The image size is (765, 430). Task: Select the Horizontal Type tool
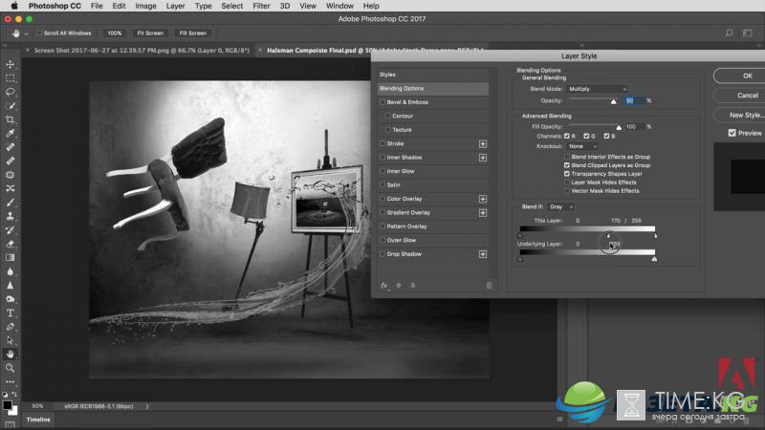tap(10, 313)
